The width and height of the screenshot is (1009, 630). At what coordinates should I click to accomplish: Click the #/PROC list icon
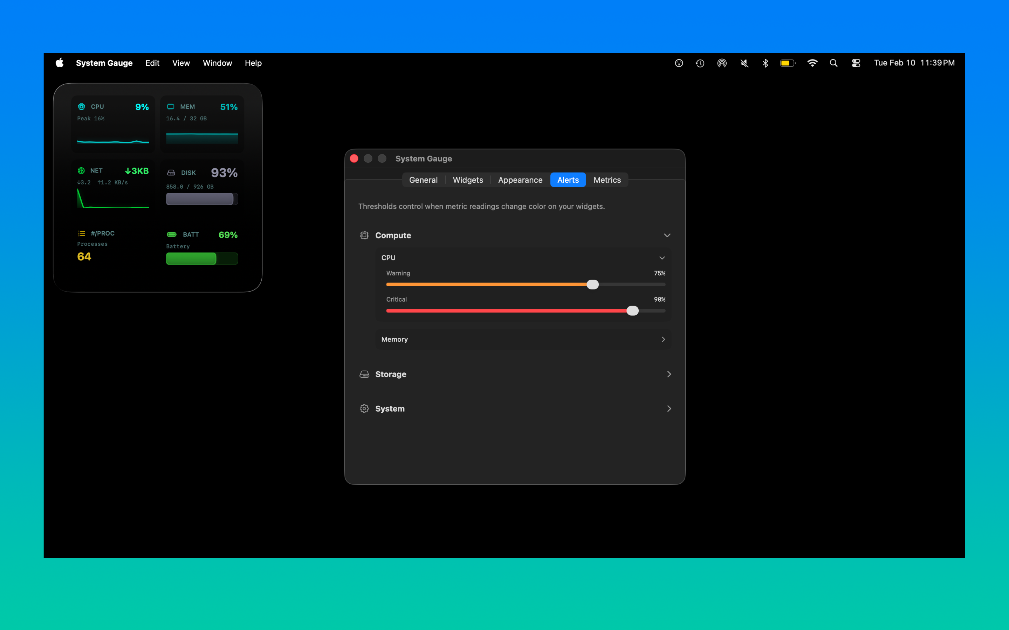pos(81,233)
